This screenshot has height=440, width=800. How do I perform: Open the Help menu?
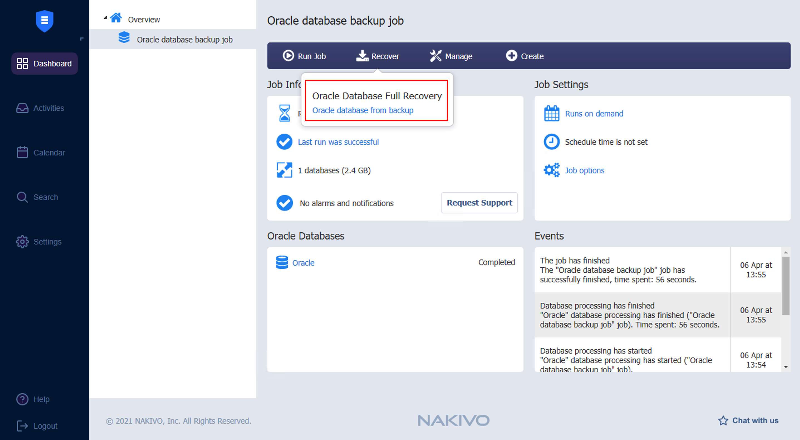coord(33,399)
